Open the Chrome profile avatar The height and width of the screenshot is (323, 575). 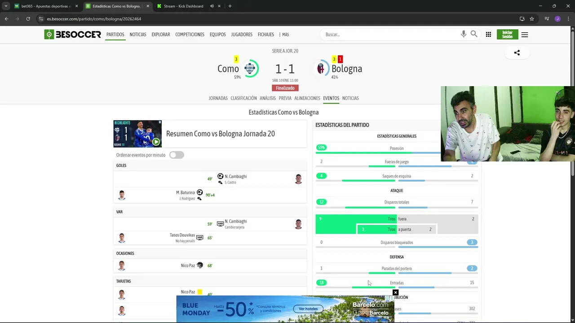pyautogui.click(x=557, y=19)
